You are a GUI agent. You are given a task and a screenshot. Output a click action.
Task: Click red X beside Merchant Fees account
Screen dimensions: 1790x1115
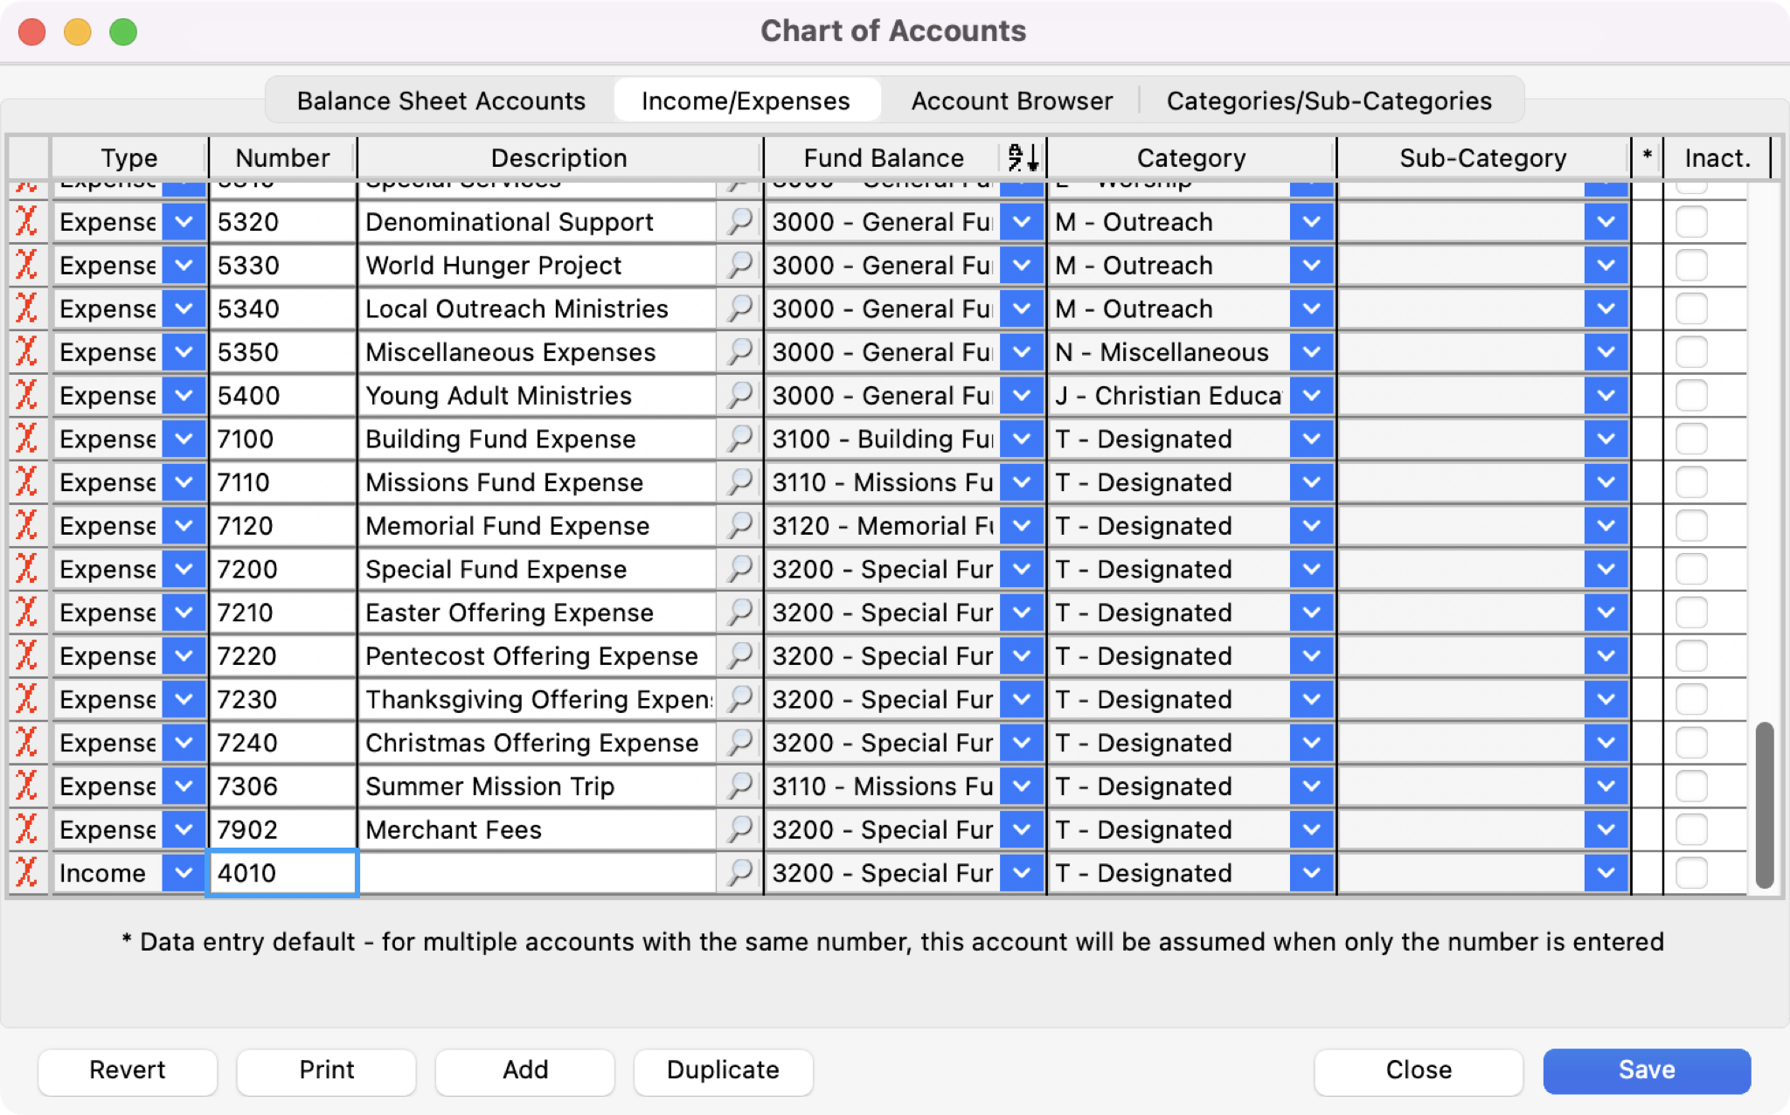[26, 829]
